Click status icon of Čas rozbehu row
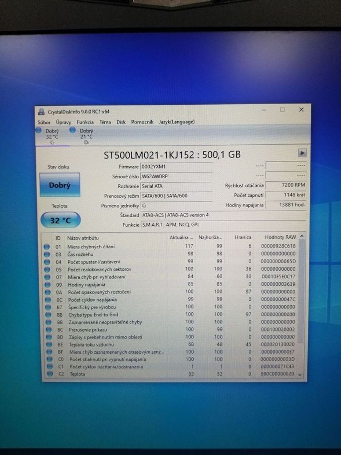The width and height of the screenshot is (341, 455). point(47,254)
